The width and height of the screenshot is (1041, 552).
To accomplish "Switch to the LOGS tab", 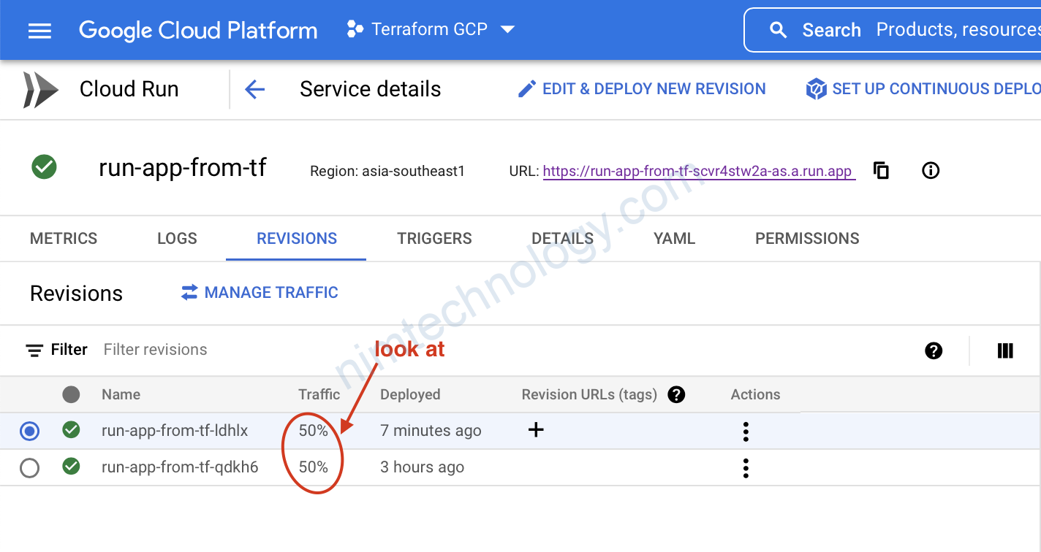I will coord(177,239).
